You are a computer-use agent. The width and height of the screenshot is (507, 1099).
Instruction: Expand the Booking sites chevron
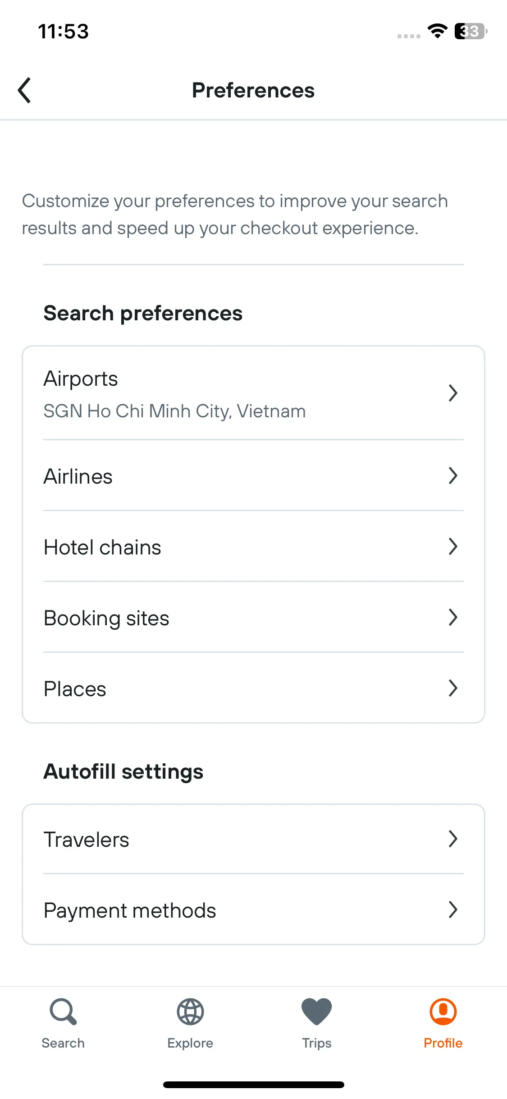click(x=453, y=617)
